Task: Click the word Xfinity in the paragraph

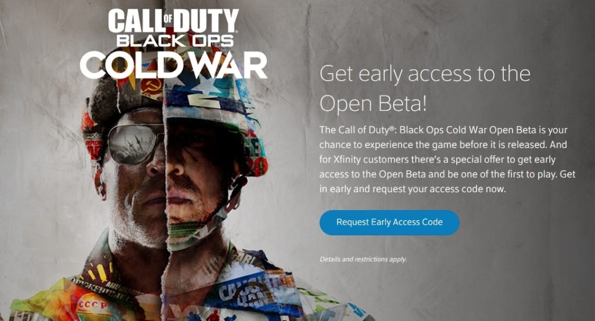Action: (x=347, y=160)
